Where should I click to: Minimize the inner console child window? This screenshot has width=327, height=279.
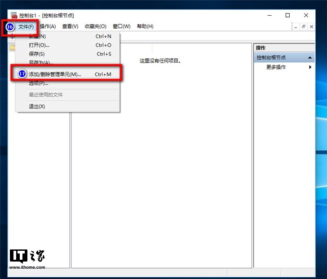coord(296,26)
